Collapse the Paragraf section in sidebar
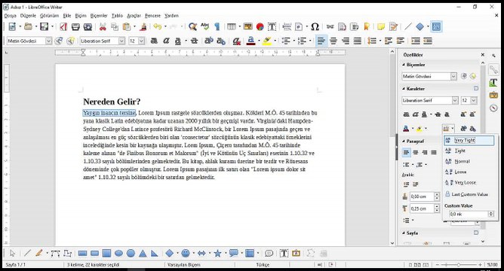The image size is (504, 271). pos(404,141)
